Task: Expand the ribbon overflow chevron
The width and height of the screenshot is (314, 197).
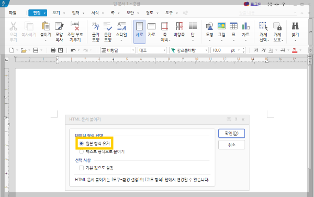Action: (310, 31)
